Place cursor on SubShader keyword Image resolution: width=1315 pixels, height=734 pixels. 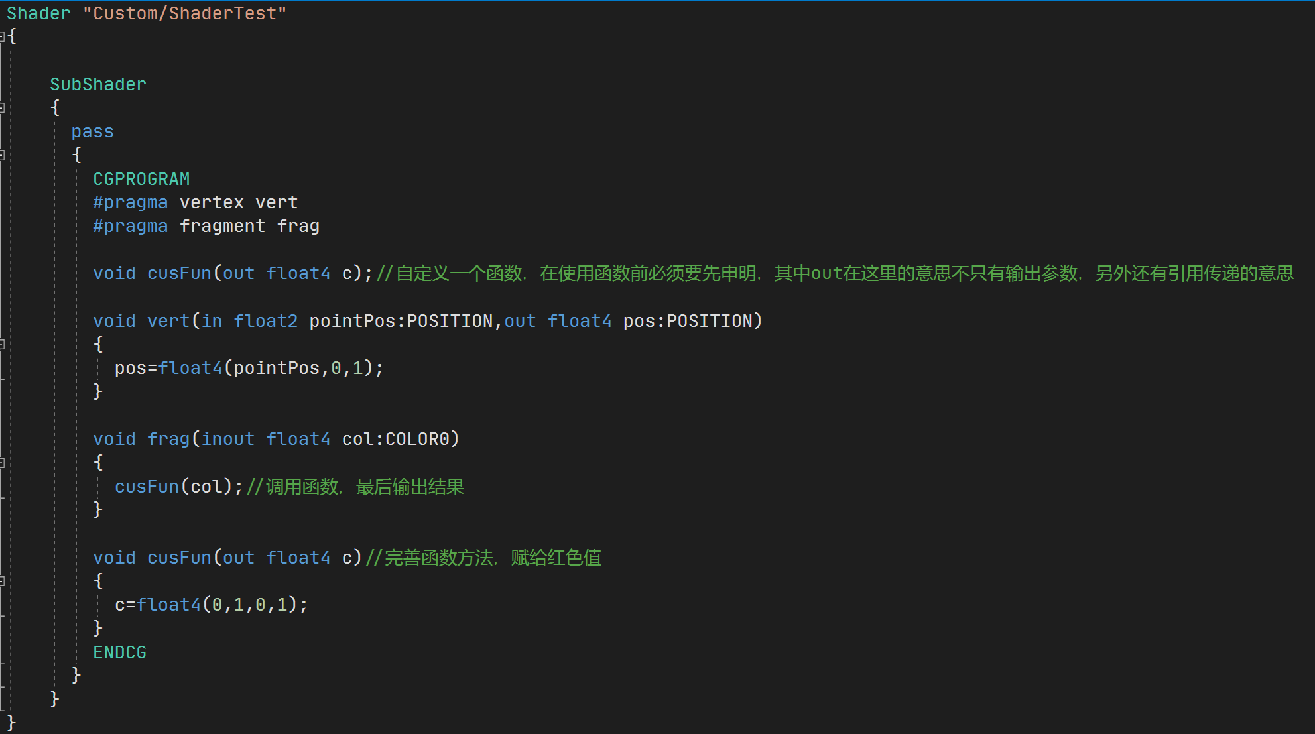click(97, 84)
